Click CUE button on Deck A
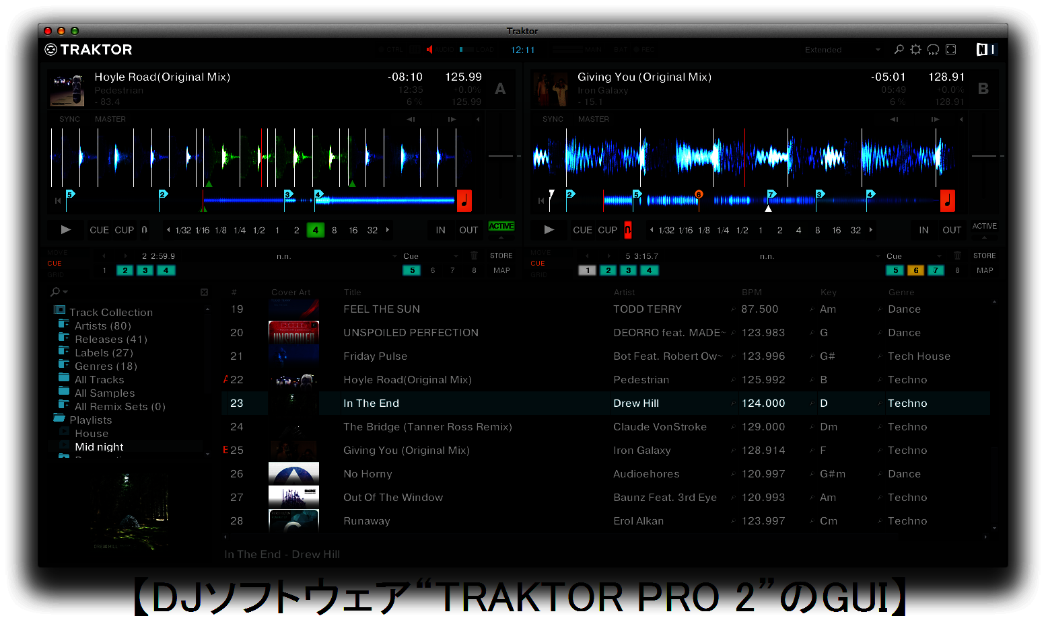 point(100,230)
